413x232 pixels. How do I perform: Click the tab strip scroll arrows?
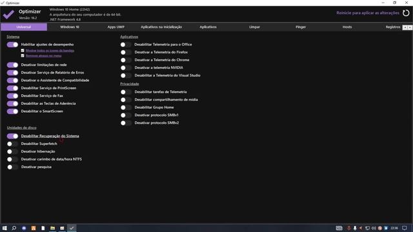click(x=407, y=27)
